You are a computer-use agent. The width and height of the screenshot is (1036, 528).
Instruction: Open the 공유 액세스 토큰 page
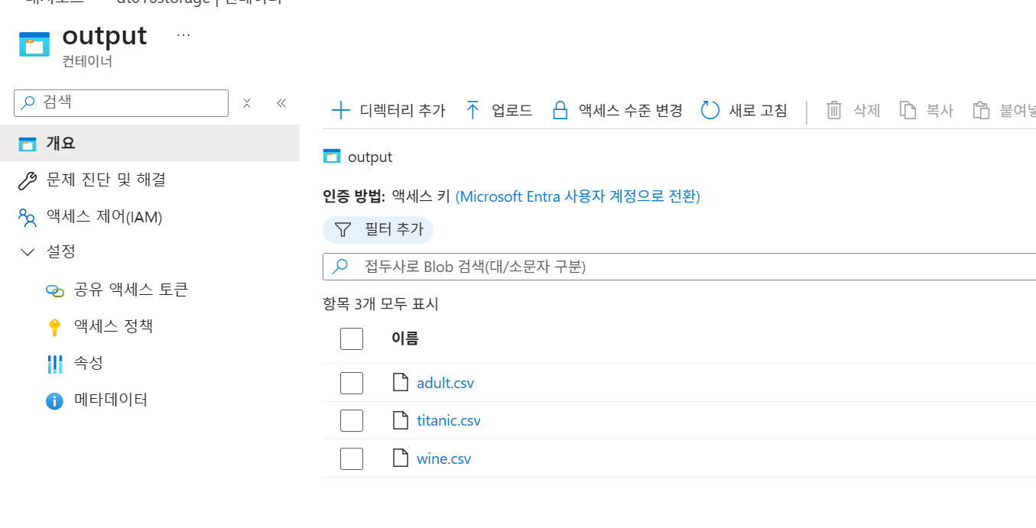click(131, 290)
